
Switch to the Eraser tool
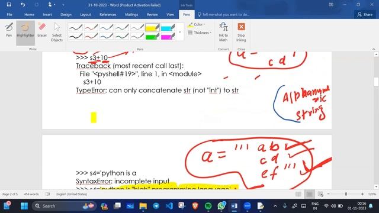[42, 30]
